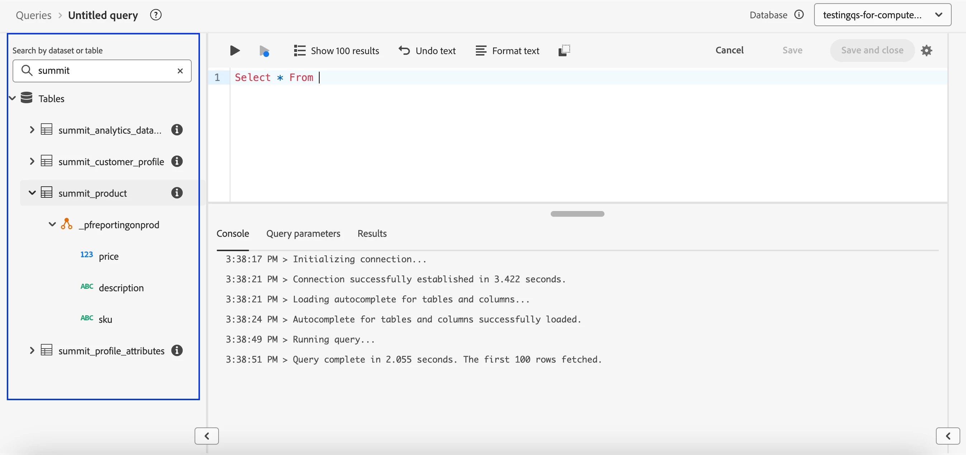
Task: Open the query editor settings gear
Action: point(926,50)
